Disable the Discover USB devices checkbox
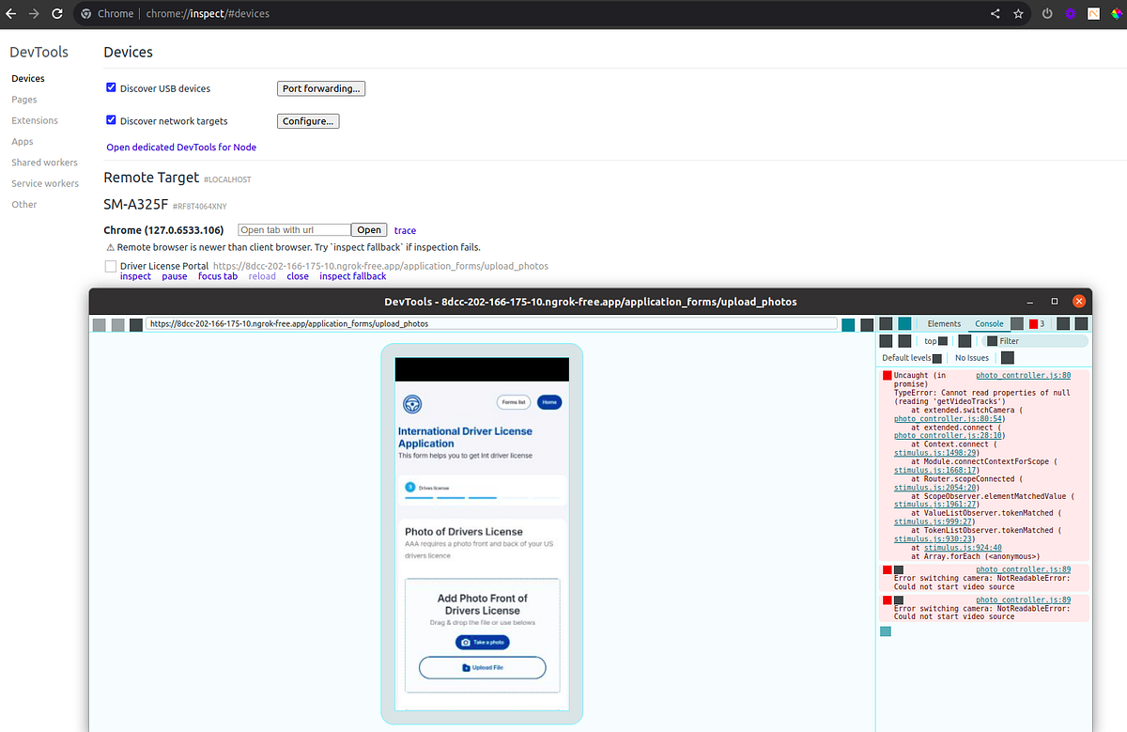 (111, 86)
